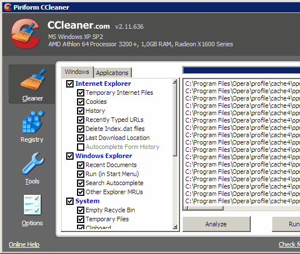Uncheck Delete Index.dat files

pos(80,129)
